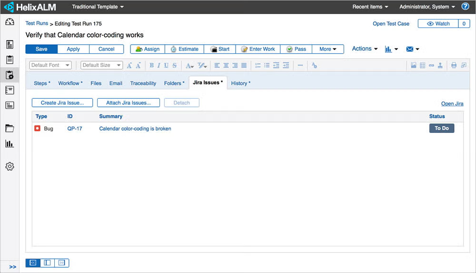Increase font size in editor toolbar

tap(129, 66)
